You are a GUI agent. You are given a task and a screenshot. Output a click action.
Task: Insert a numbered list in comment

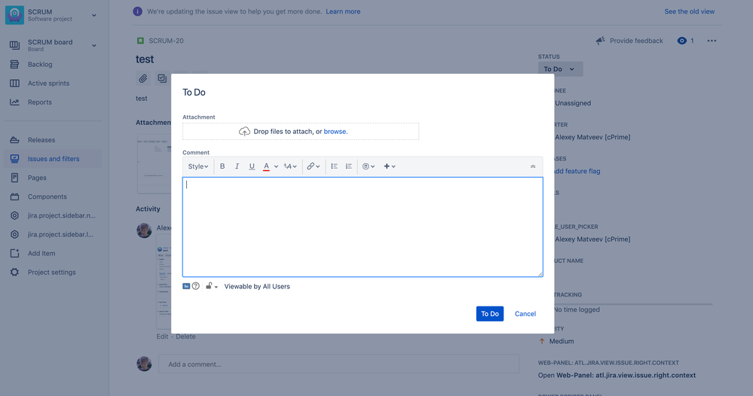[x=348, y=166]
